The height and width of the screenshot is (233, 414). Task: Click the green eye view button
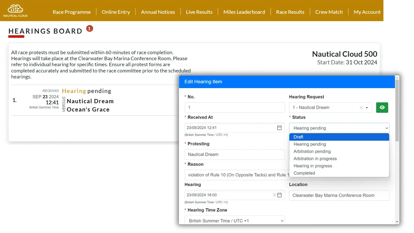point(382,107)
